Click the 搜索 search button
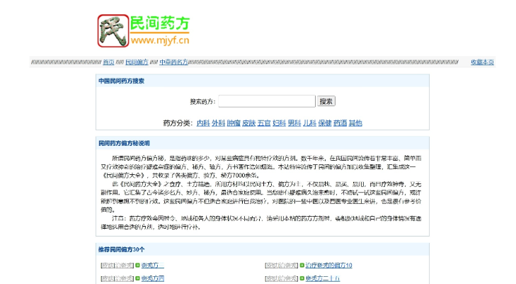The width and height of the screenshot is (516, 284). coord(326,101)
